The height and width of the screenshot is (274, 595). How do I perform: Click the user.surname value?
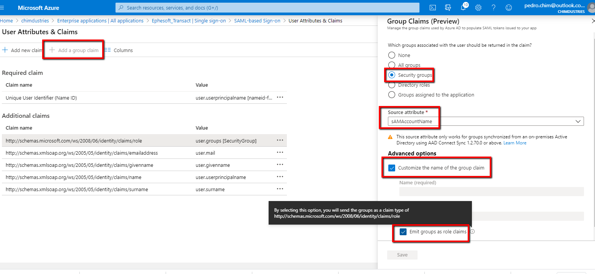(210, 189)
